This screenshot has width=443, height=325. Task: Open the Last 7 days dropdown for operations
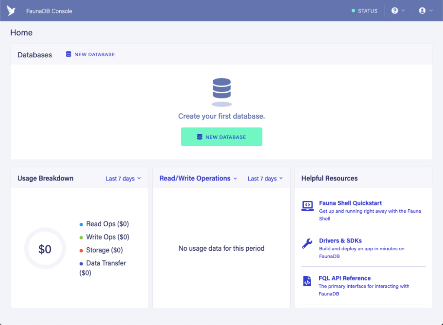click(265, 178)
